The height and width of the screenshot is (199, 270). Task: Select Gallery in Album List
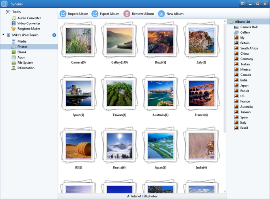pyautogui.click(x=242, y=32)
